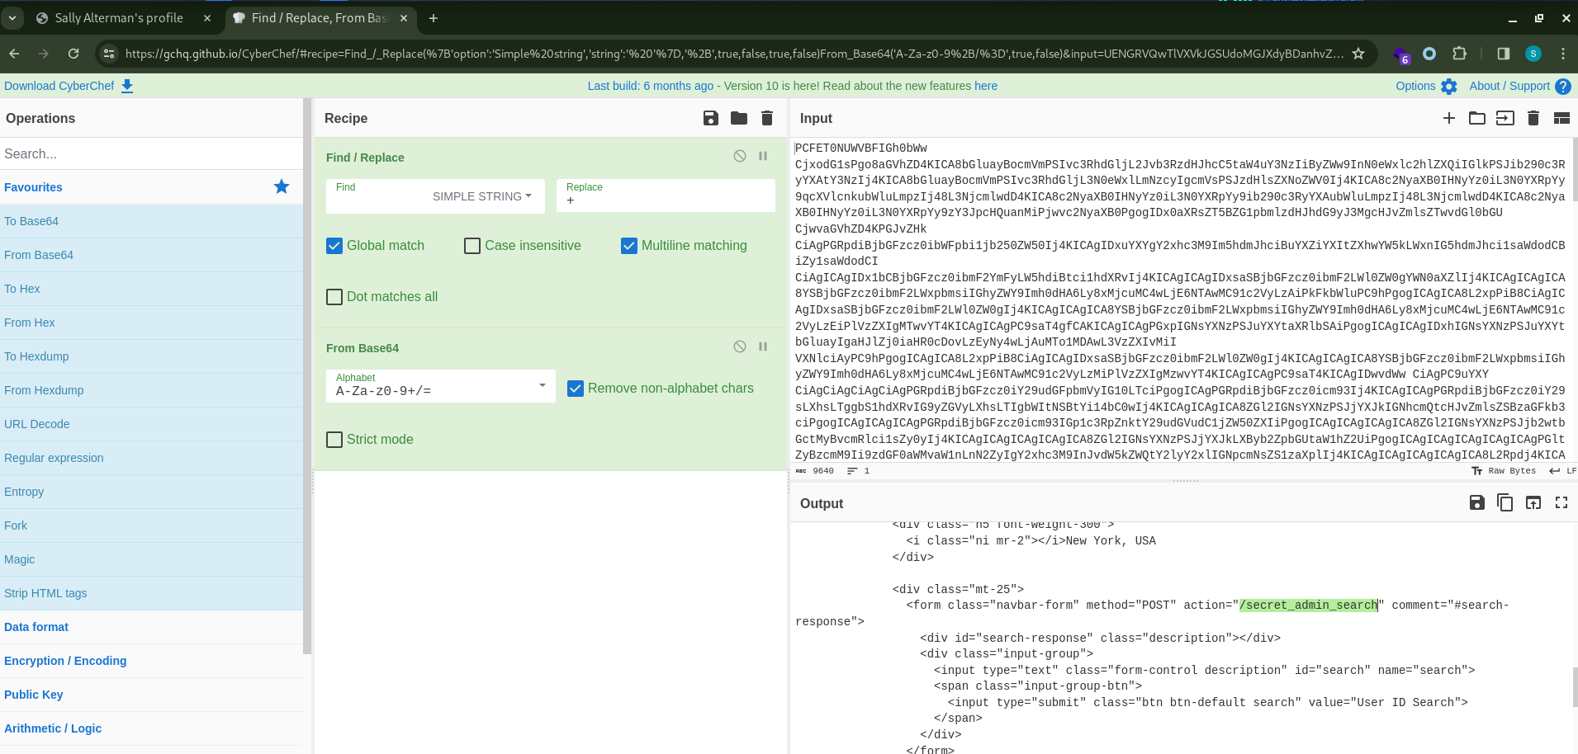Clear the recipe with trash icon

pyautogui.click(x=767, y=118)
